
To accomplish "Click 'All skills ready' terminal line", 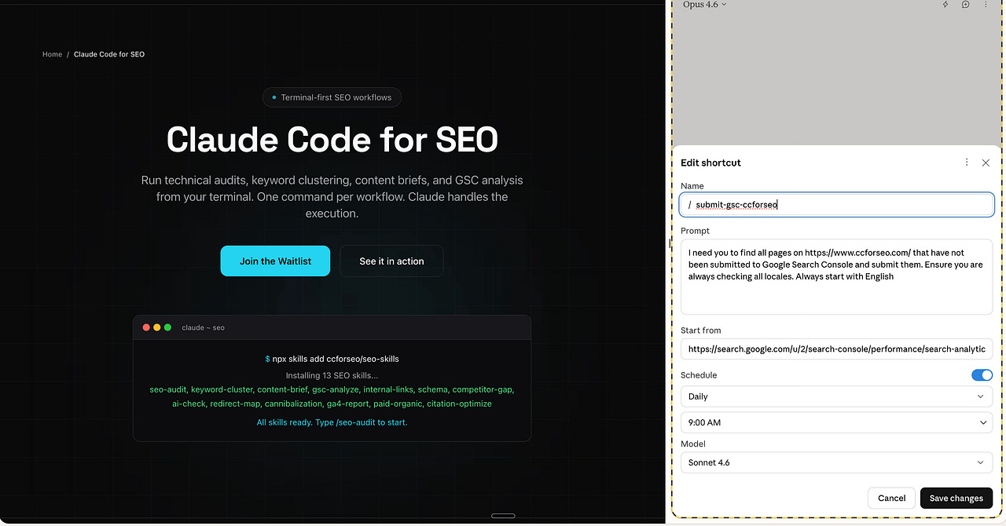I will coord(332,422).
